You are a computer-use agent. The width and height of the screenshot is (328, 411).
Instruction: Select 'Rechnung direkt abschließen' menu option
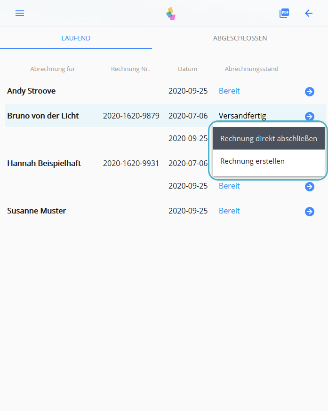coord(268,139)
